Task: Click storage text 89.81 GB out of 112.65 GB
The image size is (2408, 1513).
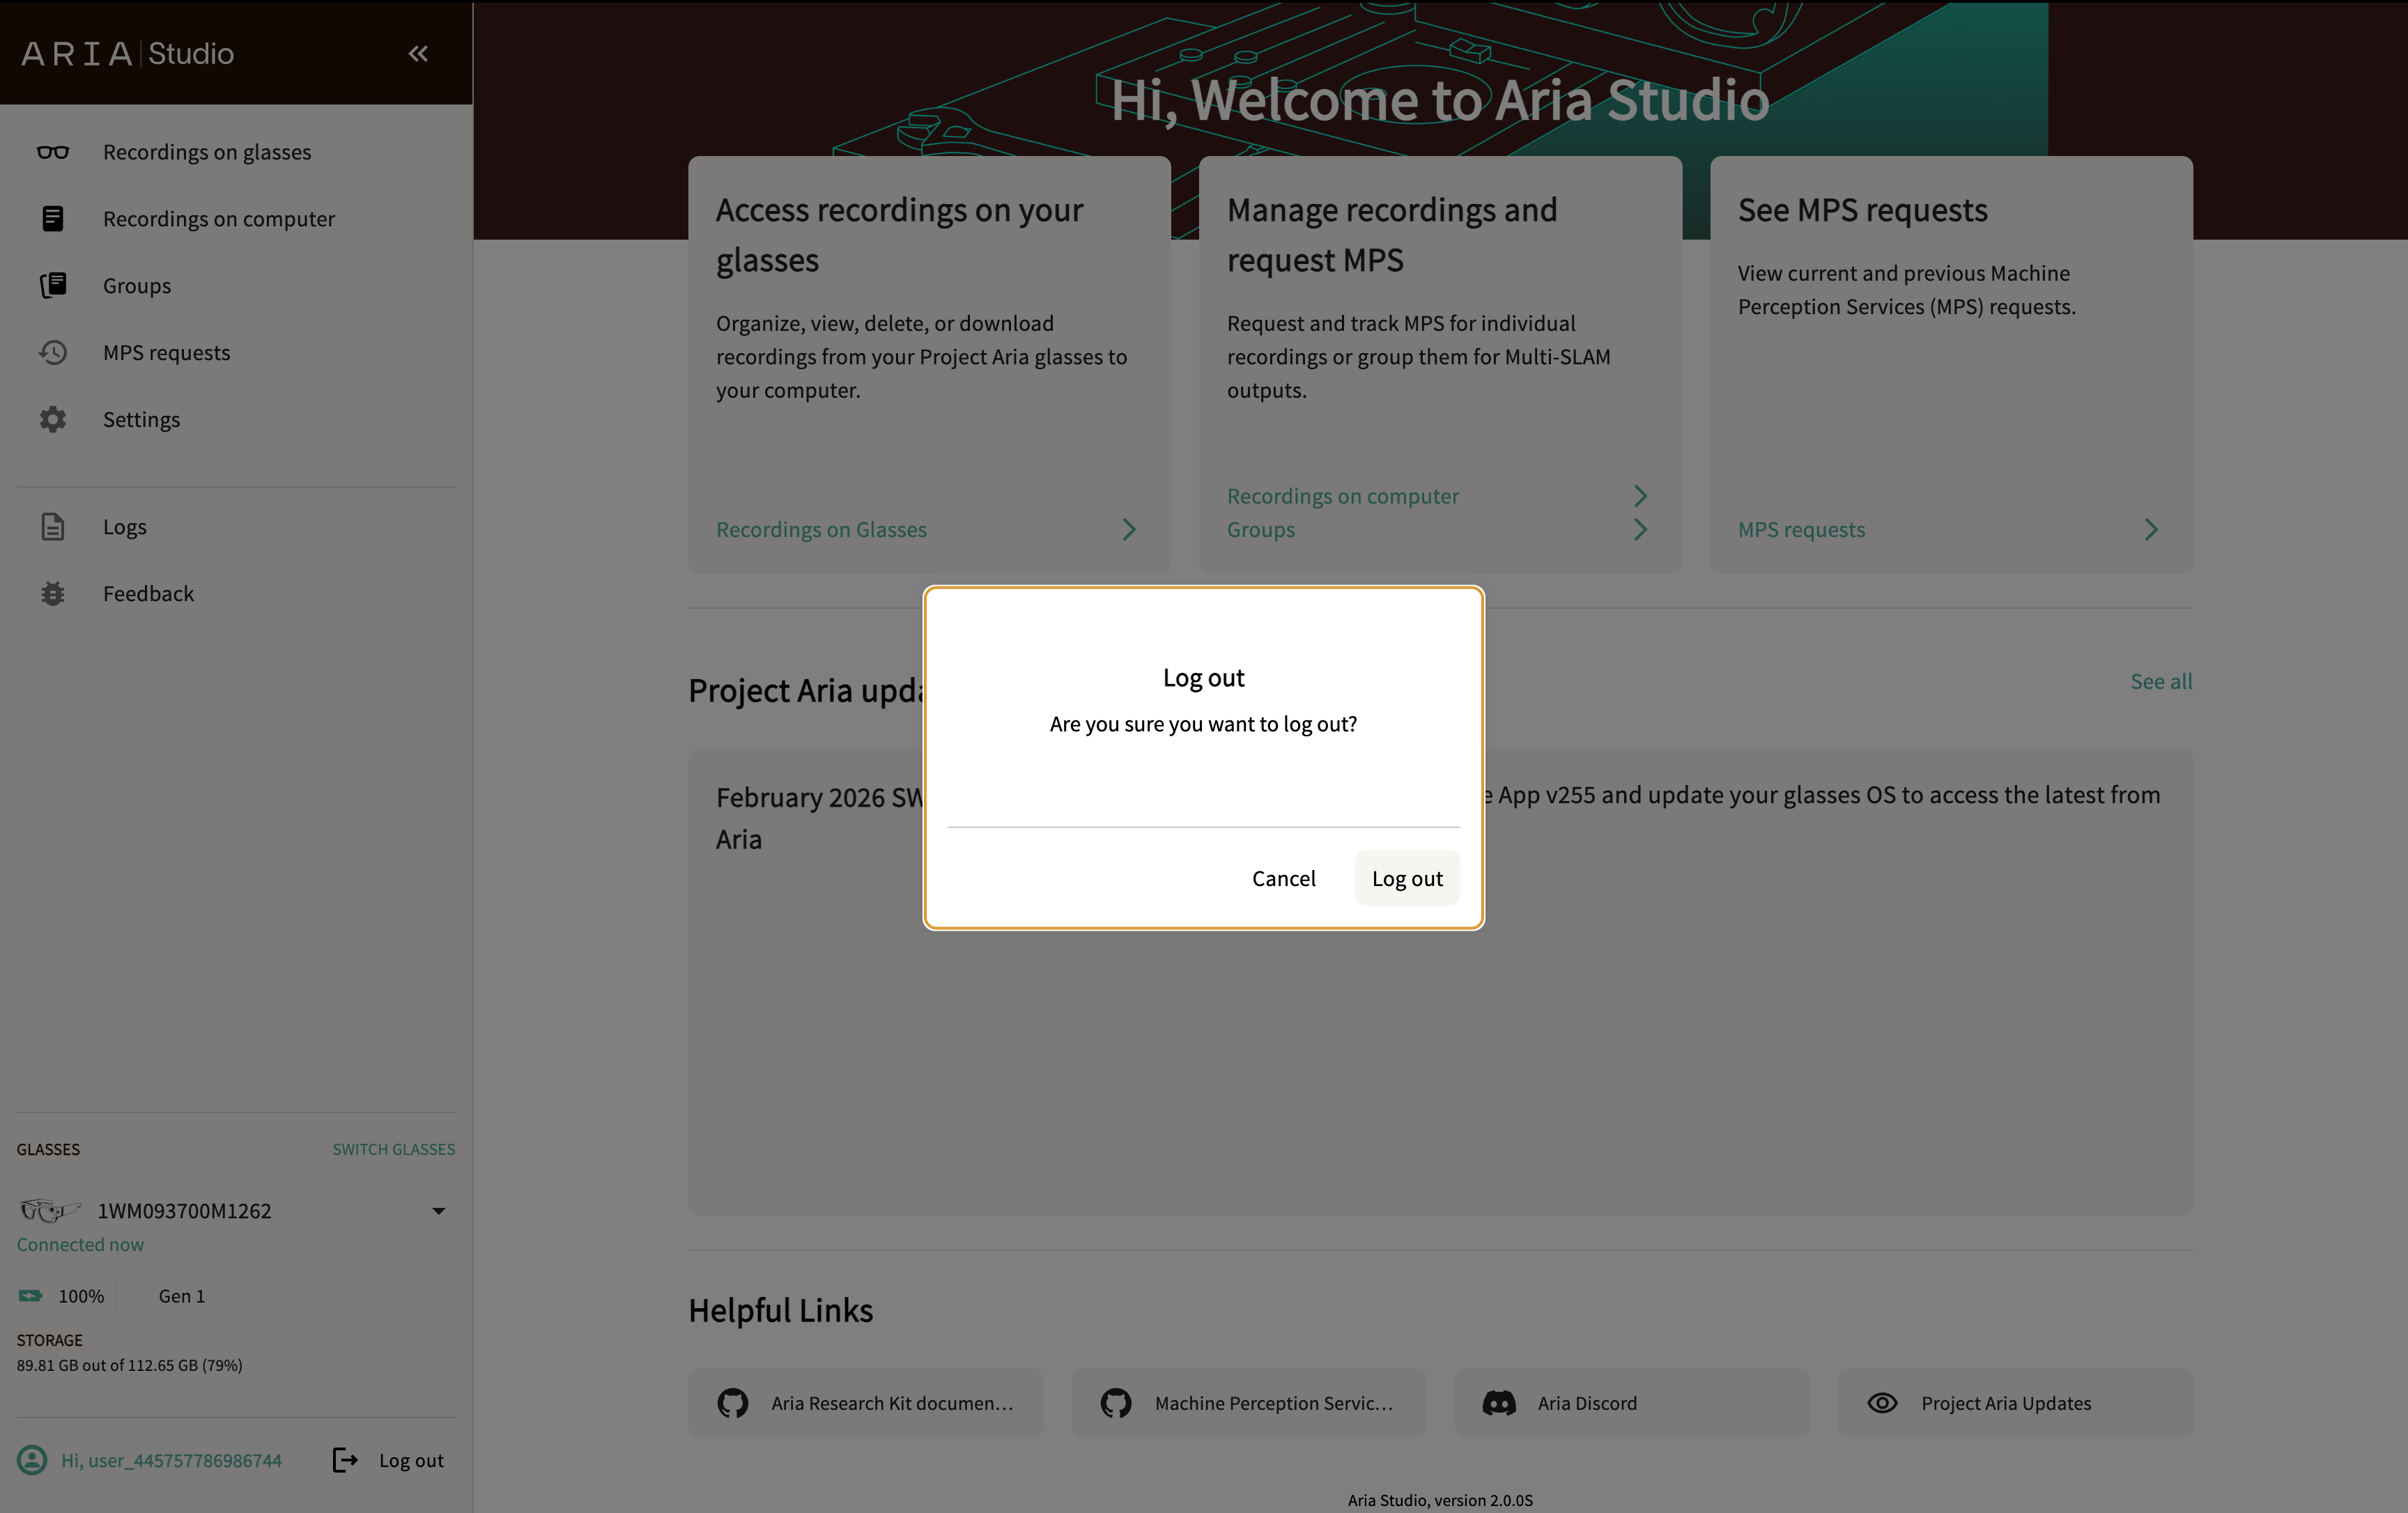Action: coord(129,1366)
